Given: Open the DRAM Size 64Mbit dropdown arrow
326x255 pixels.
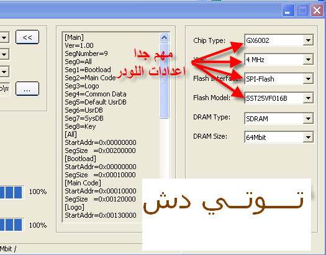Looking at the screenshot, I should 308,137.
